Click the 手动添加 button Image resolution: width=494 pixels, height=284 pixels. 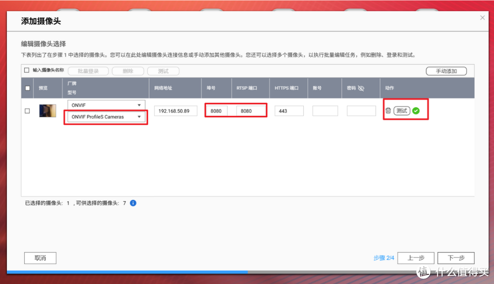pos(446,71)
